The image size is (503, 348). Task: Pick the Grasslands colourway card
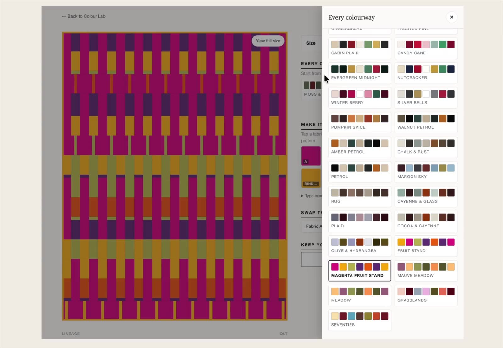coord(426,295)
